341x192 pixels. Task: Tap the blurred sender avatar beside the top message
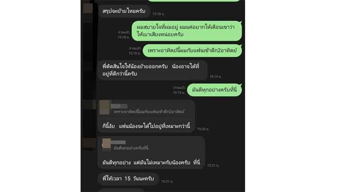(88, 8)
